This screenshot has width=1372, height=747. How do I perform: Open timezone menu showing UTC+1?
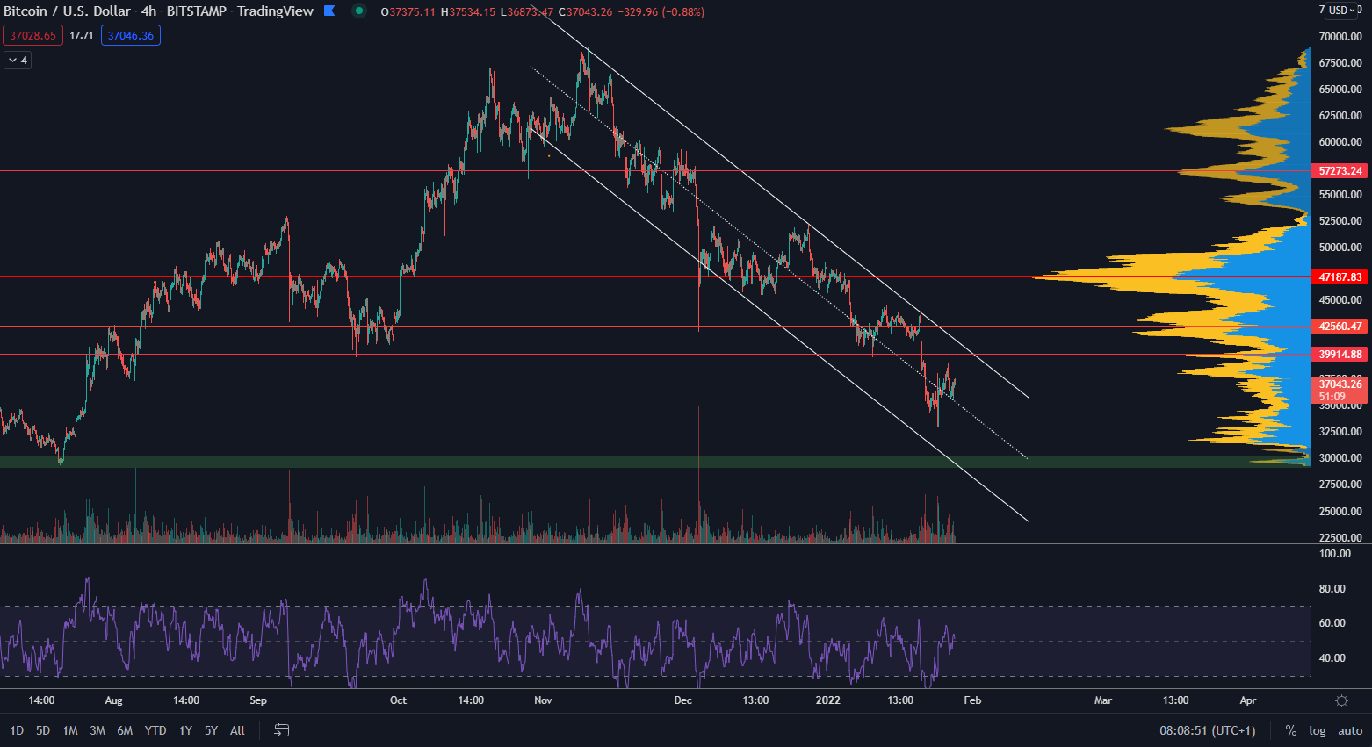click(x=1207, y=730)
